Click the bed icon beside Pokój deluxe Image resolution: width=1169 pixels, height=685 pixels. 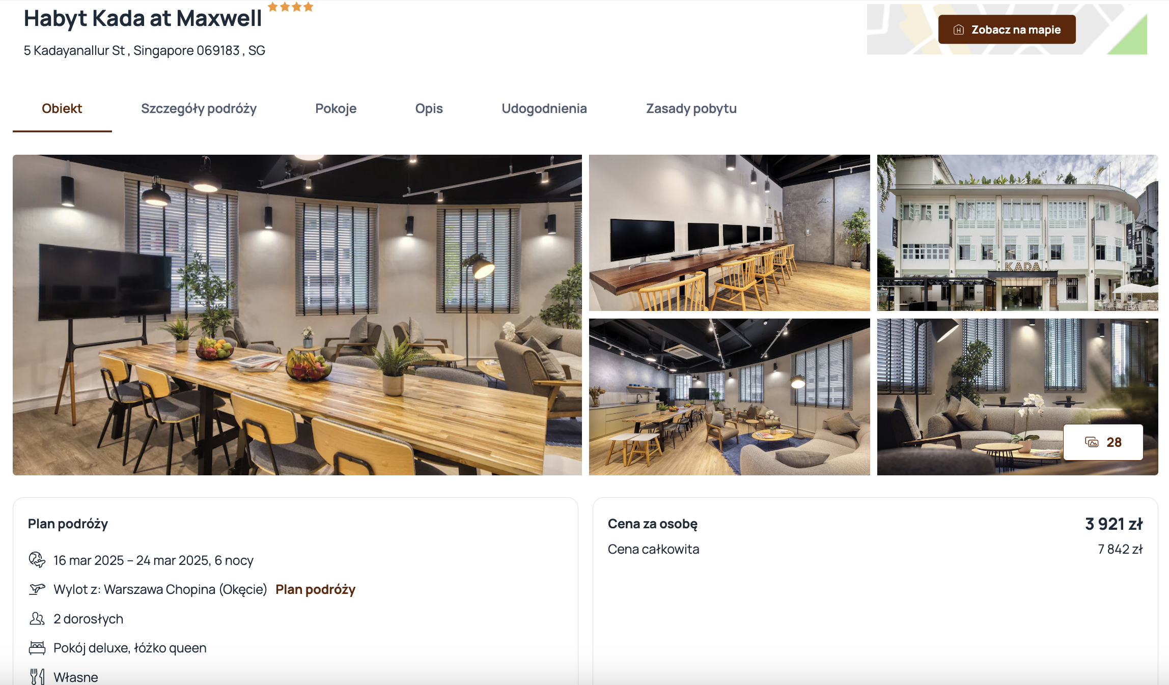pos(37,648)
